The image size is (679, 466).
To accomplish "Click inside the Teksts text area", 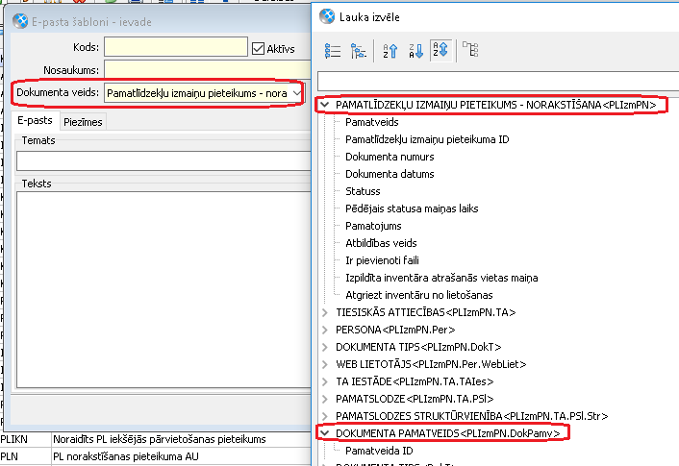I will 163,289.
